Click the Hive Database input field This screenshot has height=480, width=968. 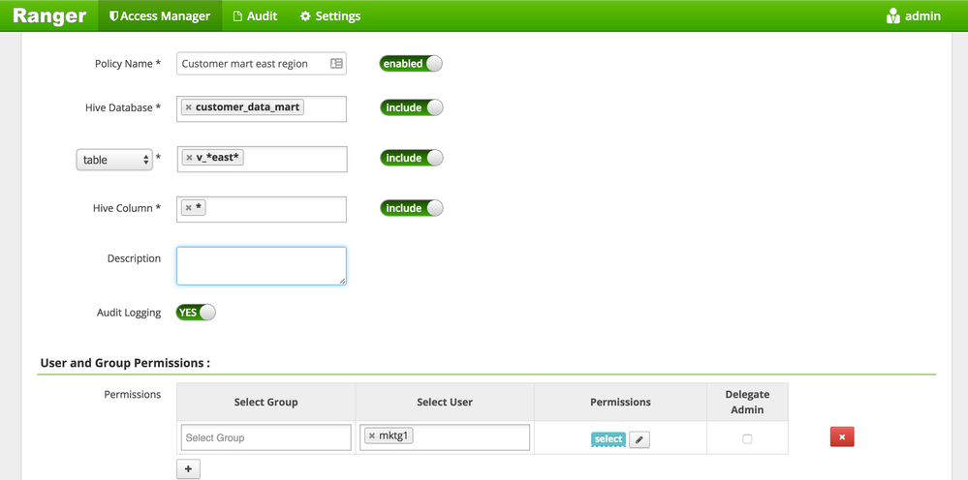[x=262, y=109]
